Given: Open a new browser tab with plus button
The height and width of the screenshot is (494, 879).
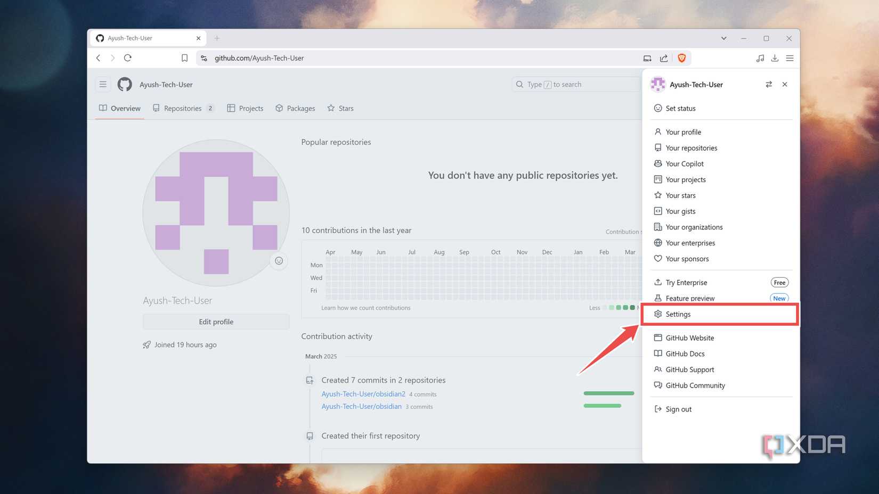Looking at the screenshot, I should click(217, 38).
